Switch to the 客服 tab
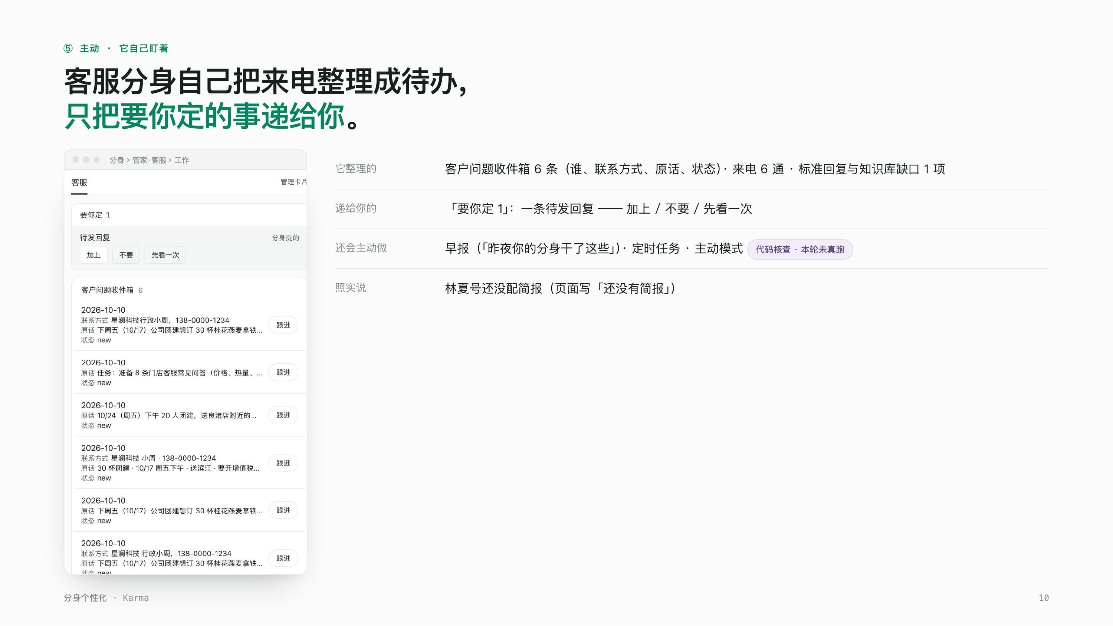Image resolution: width=1113 pixels, height=626 pixels. click(x=79, y=182)
